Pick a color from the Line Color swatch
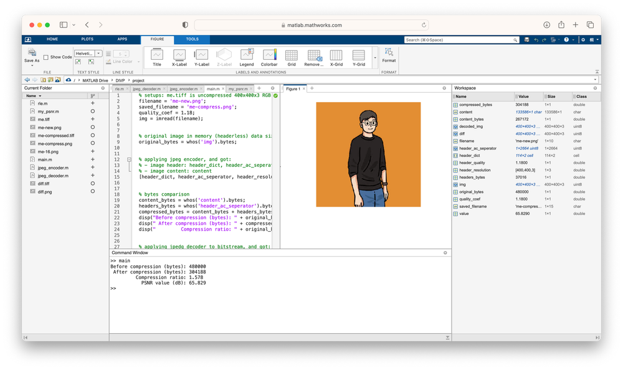Viewport: 623px width, 370px height. 107,61
